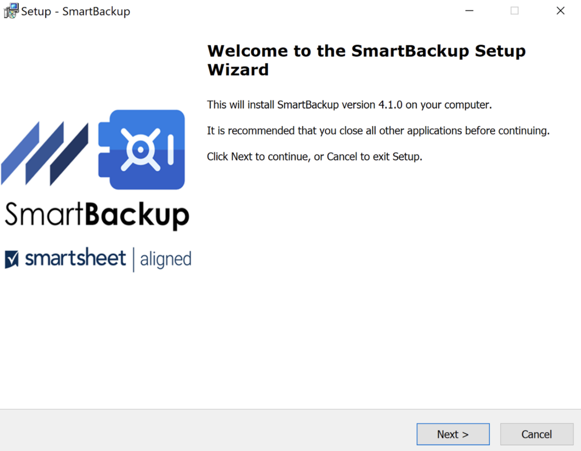Close the setup window with the X
This screenshot has height=451, width=581.
point(560,10)
